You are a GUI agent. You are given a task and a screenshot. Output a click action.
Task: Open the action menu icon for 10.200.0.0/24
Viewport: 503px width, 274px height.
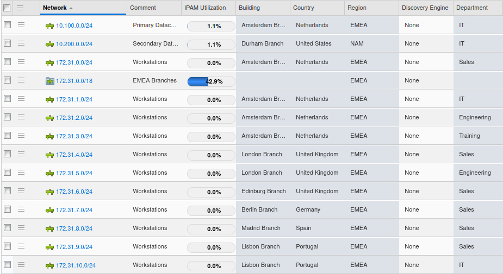coord(21,43)
